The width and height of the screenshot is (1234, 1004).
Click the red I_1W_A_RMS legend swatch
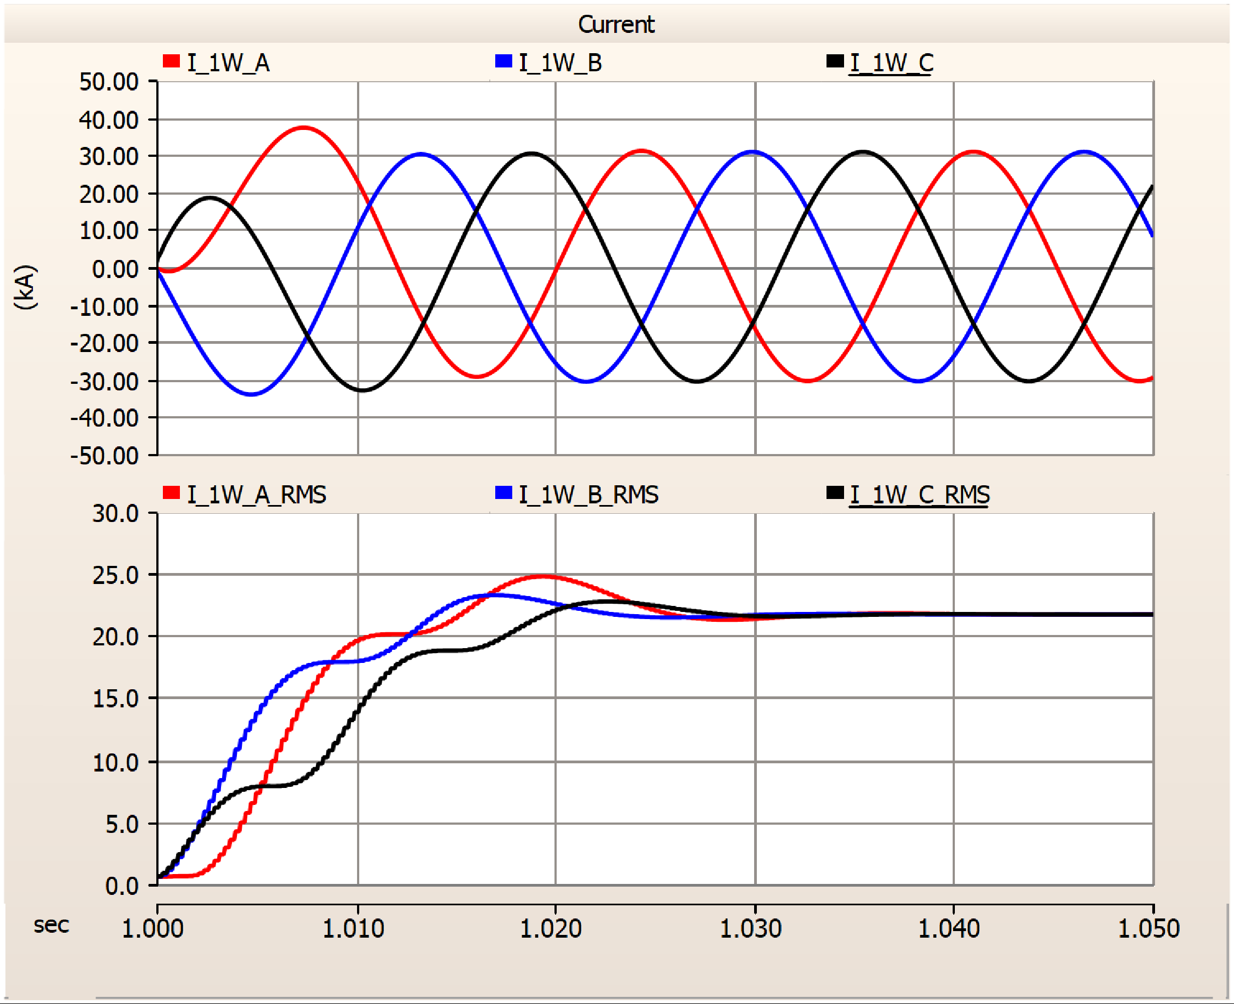tap(171, 493)
